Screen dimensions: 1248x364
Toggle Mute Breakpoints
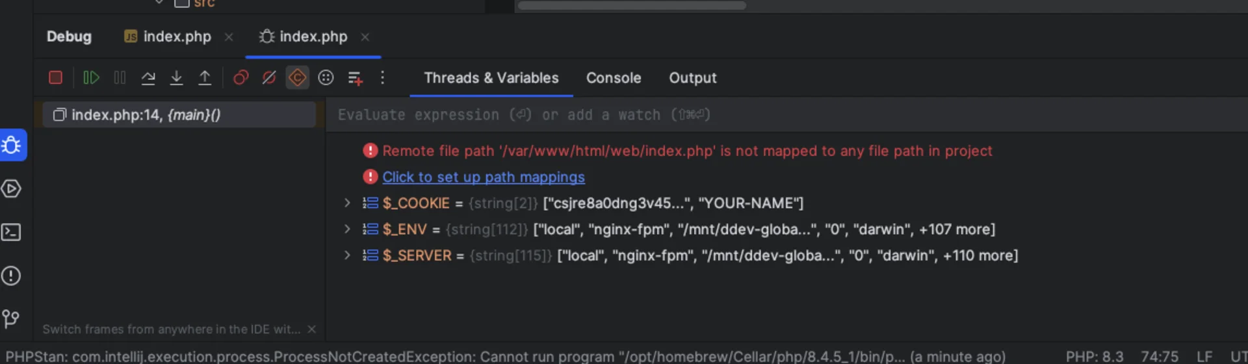[x=268, y=78]
